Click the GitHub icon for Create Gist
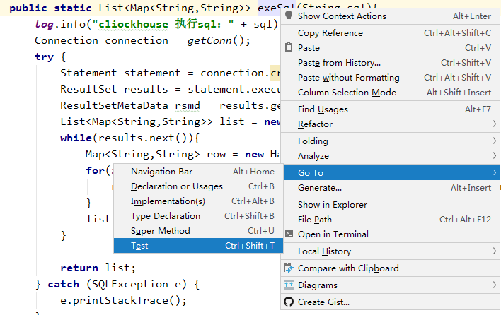 pos(289,302)
